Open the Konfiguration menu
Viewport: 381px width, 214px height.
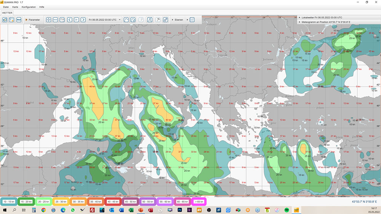tap(29, 7)
